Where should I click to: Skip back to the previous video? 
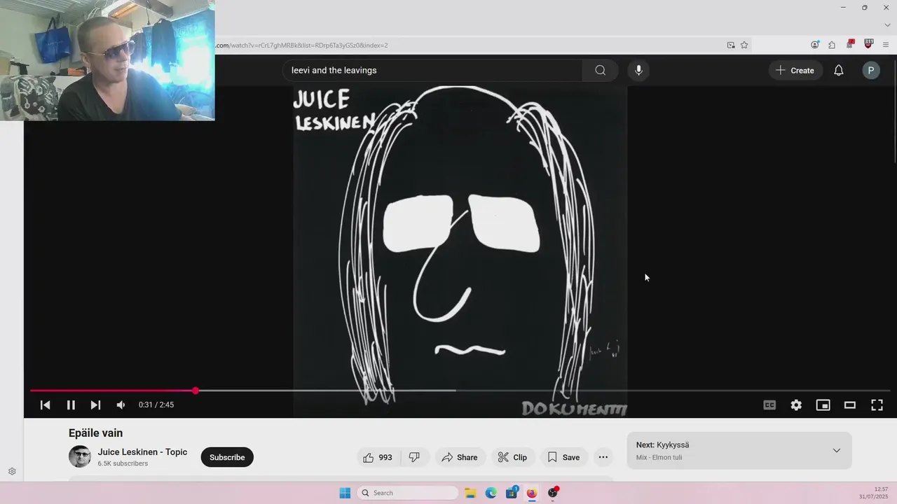(x=45, y=405)
